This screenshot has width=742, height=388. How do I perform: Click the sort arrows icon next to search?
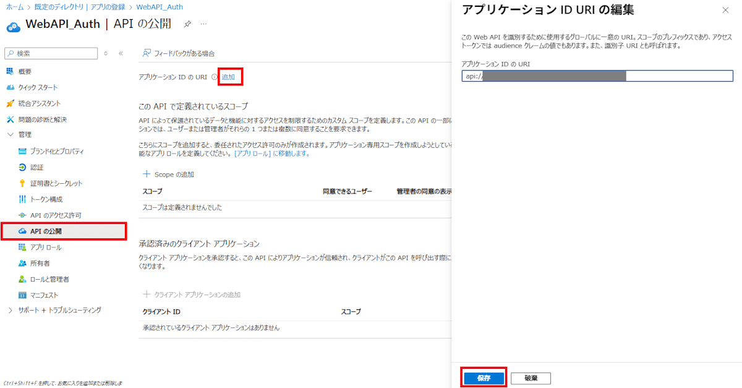(106, 54)
